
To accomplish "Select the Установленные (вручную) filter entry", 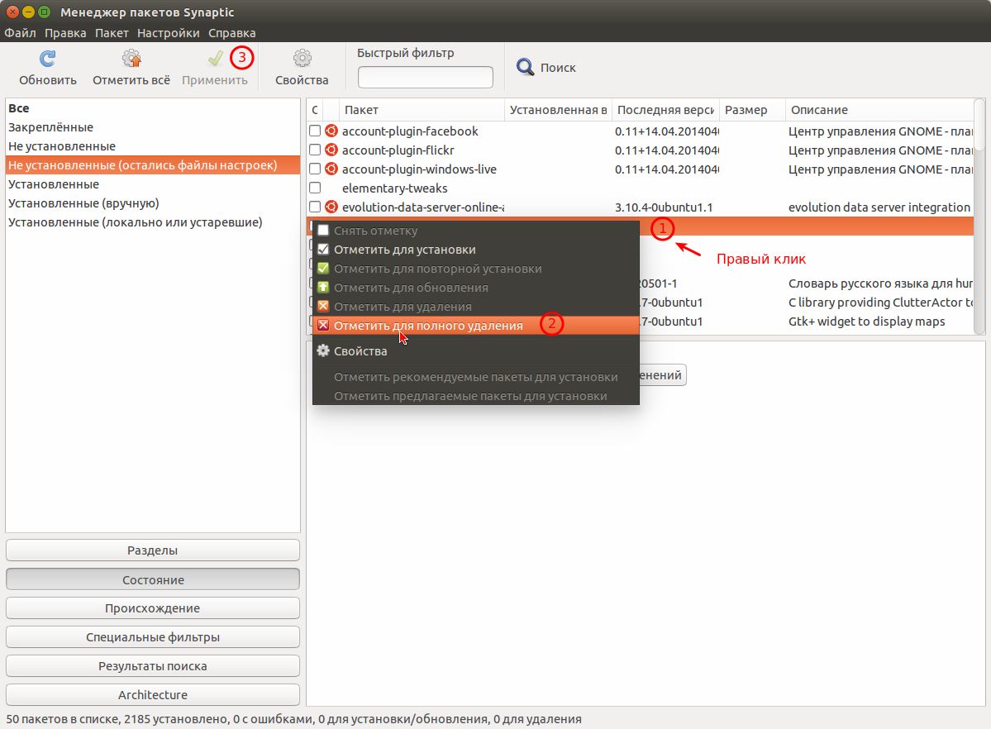I will pos(152,203).
